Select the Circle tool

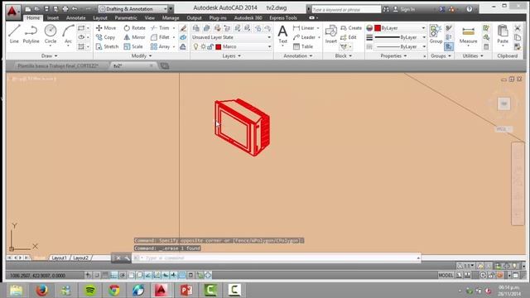pos(51,34)
